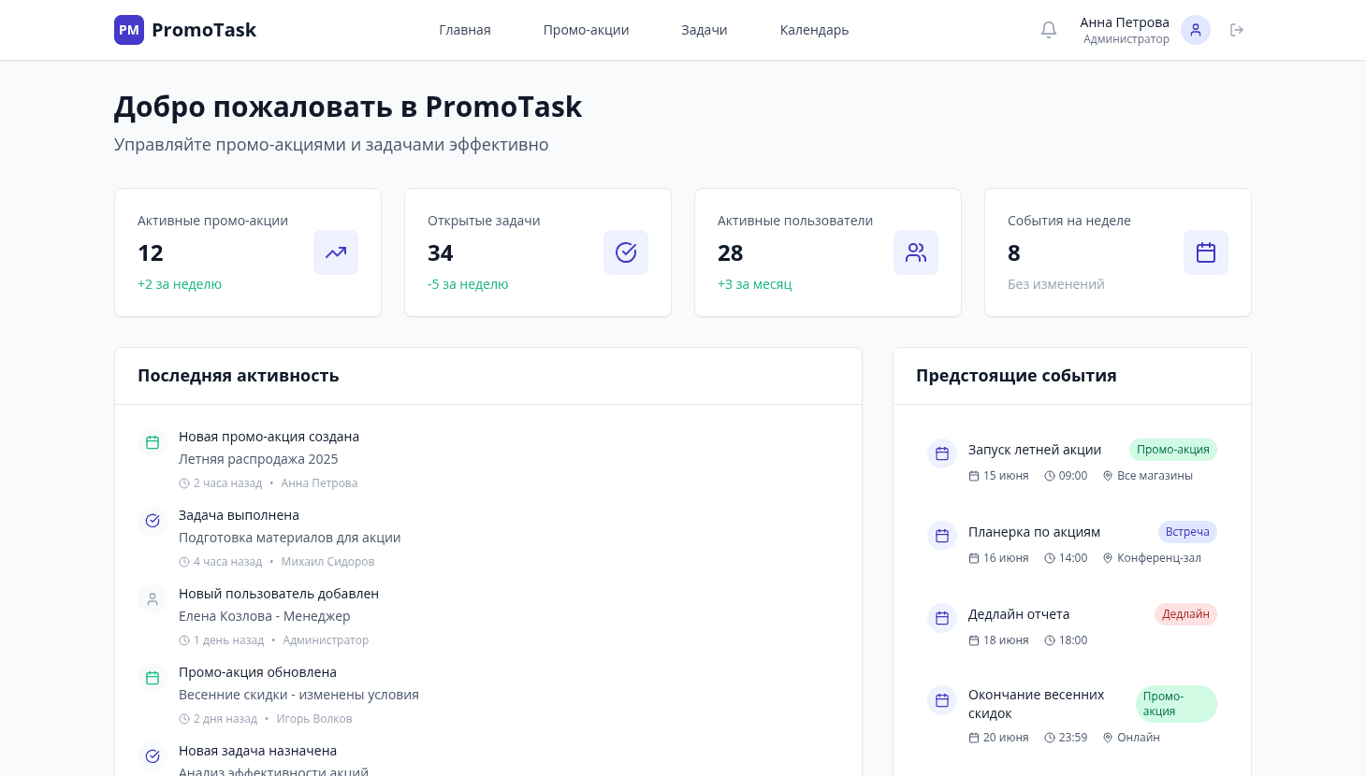Click the calendar icon on weekly events card

coord(1206,252)
